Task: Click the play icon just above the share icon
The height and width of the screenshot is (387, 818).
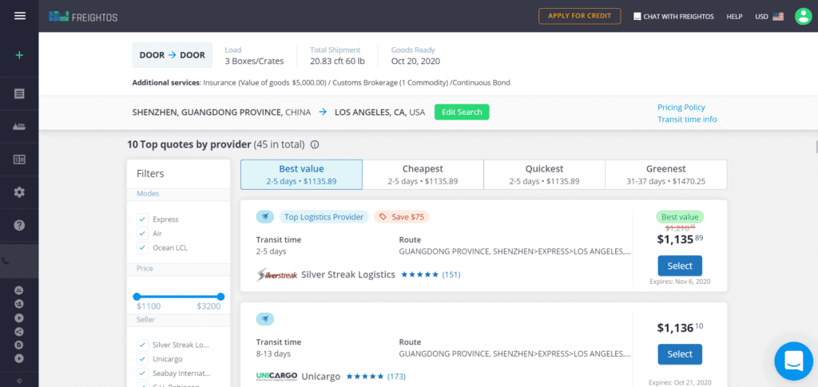Action: [19, 318]
